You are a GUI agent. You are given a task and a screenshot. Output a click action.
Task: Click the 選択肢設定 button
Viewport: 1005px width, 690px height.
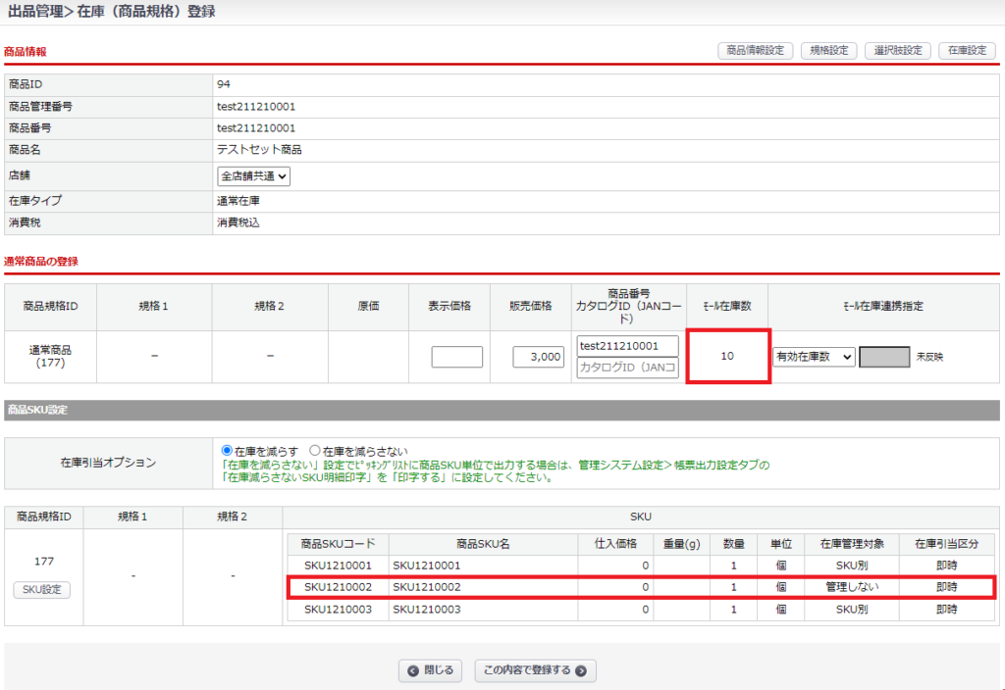[897, 51]
